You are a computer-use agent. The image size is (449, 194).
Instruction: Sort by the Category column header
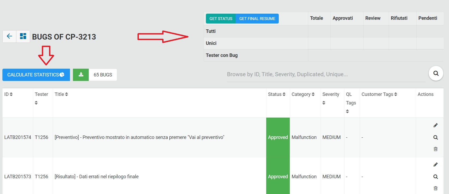tap(303, 94)
